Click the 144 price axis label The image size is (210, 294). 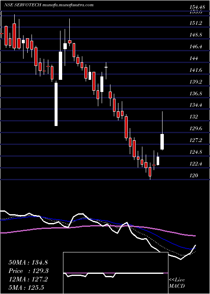point(194,58)
